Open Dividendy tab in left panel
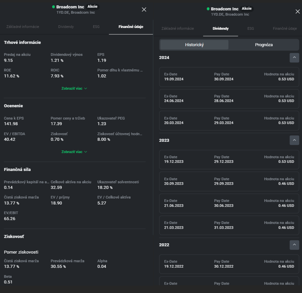Screen dimensions: 302x293 pos(66,27)
